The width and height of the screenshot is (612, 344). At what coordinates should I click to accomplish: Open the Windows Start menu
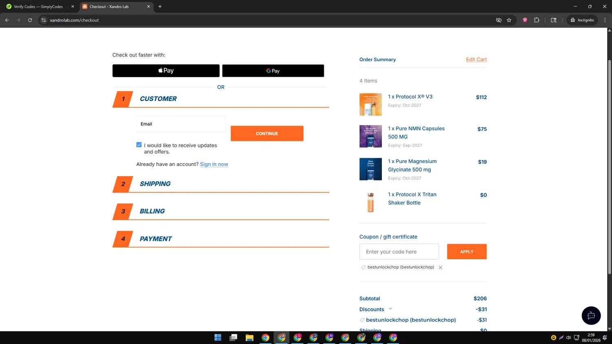(x=217, y=337)
